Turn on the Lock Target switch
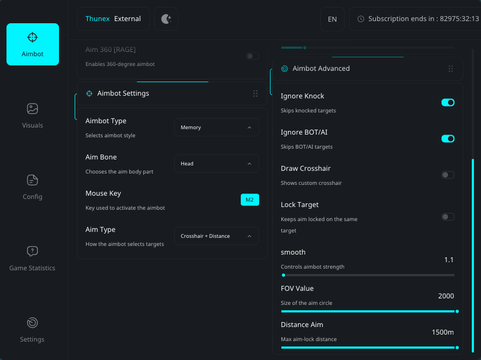 coord(447,217)
